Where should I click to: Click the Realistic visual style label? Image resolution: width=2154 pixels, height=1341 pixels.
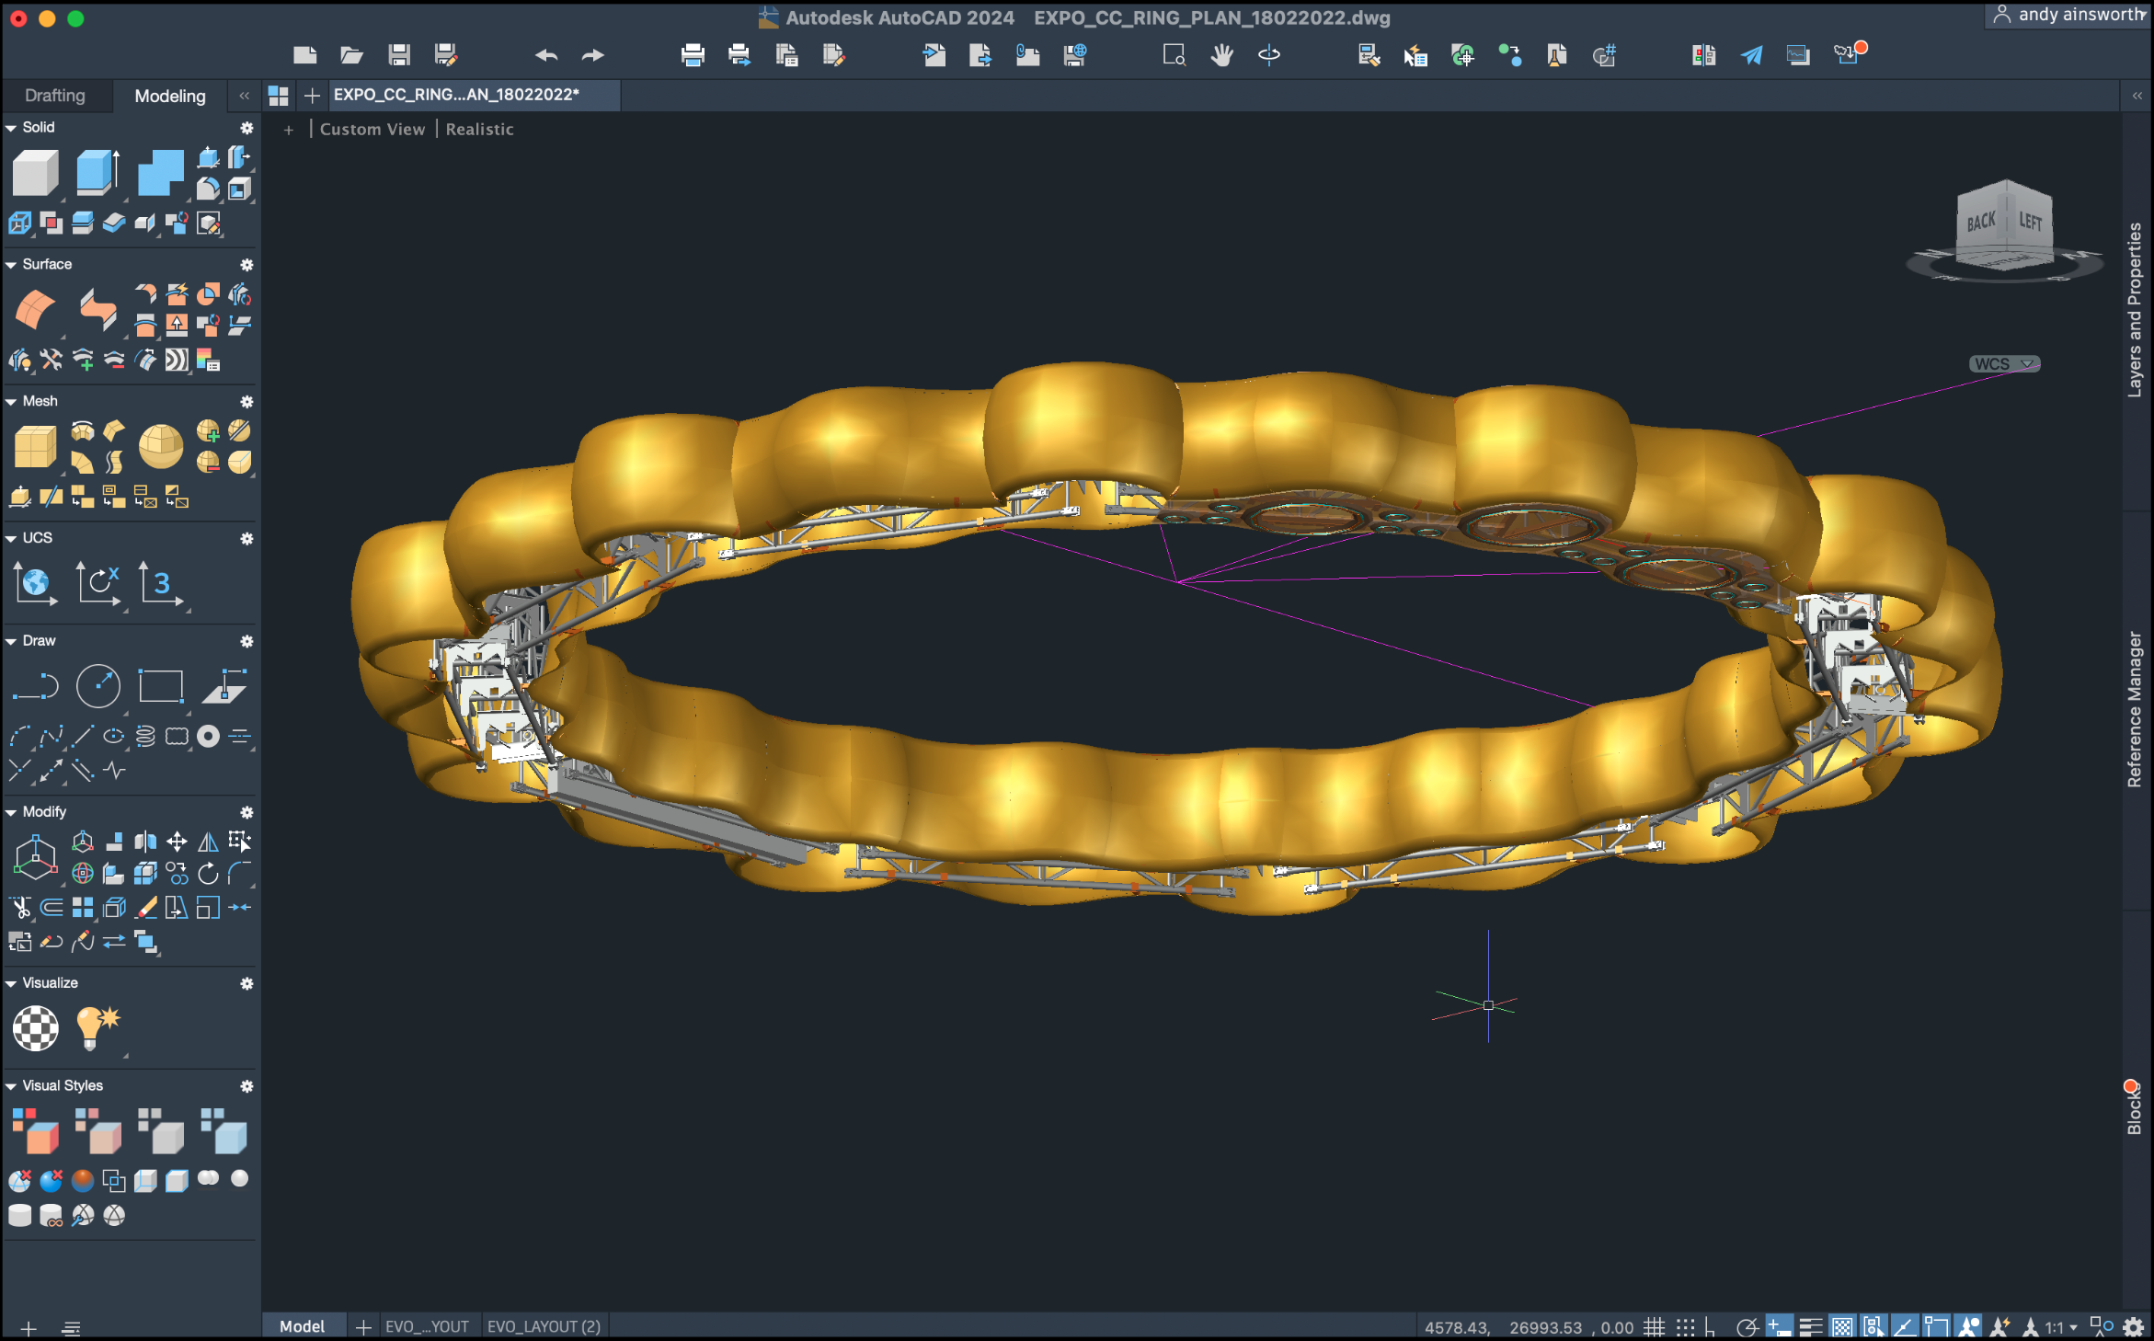pos(479,130)
